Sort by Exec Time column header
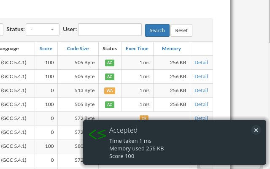 tap(137, 49)
